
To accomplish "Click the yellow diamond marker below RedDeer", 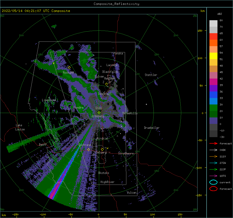I will (106, 84).
